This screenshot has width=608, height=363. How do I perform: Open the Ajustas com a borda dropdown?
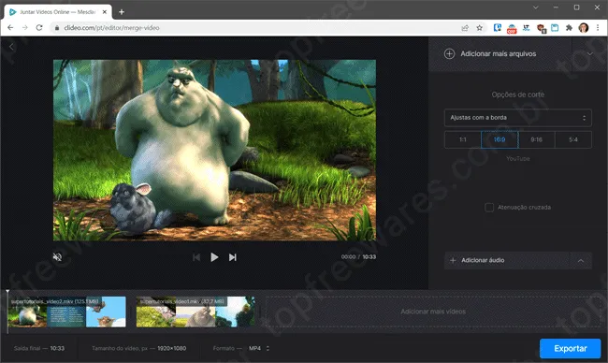coord(517,118)
